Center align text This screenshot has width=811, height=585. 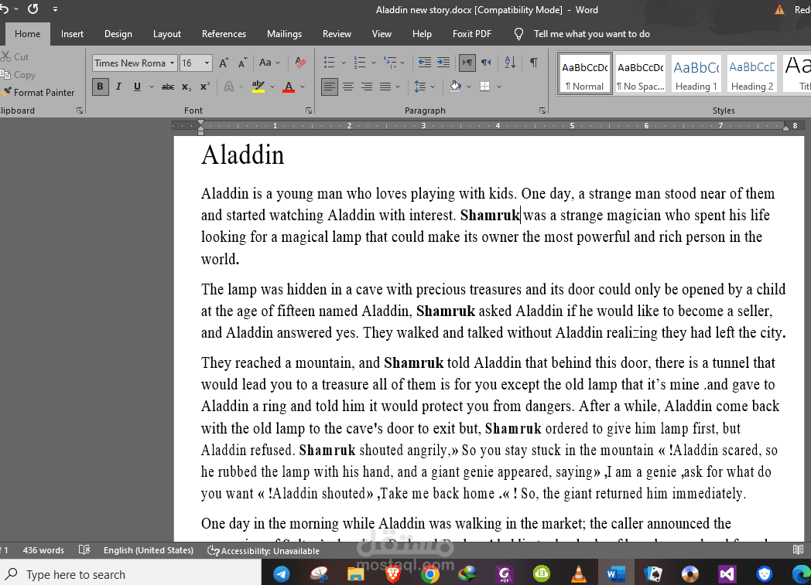(x=348, y=87)
